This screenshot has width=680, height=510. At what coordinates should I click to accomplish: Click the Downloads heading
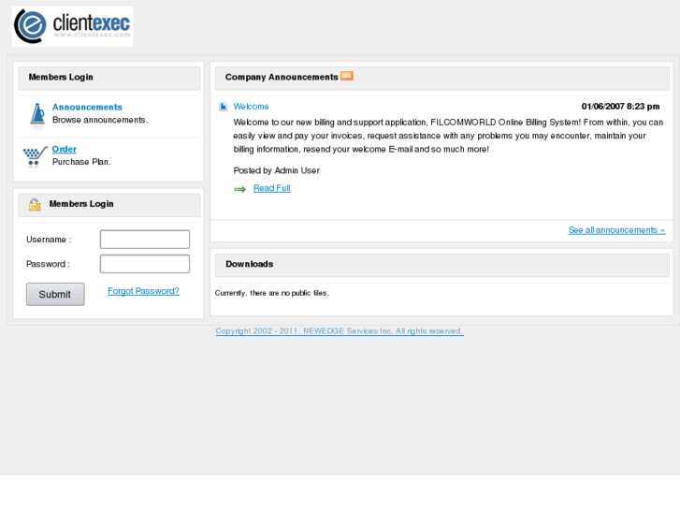click(x=250, y=264)
